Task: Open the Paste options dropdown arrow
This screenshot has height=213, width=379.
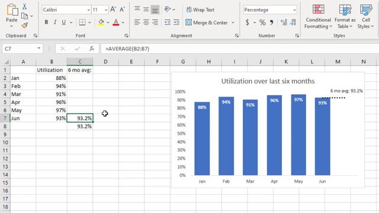Action: point(12,26)
